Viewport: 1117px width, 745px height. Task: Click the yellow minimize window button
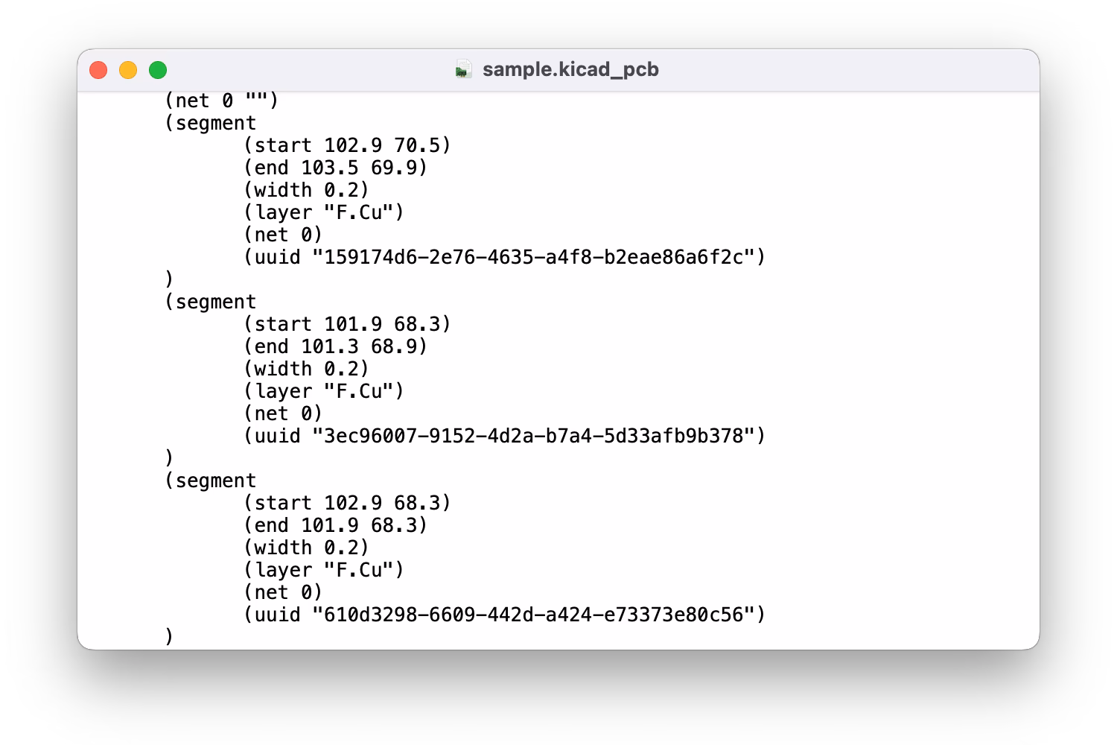coord(128,70)
